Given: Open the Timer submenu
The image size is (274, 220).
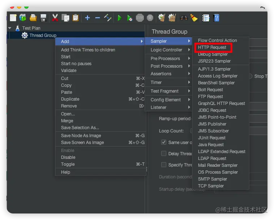Looking at the screenshot, I should (168, 82).
